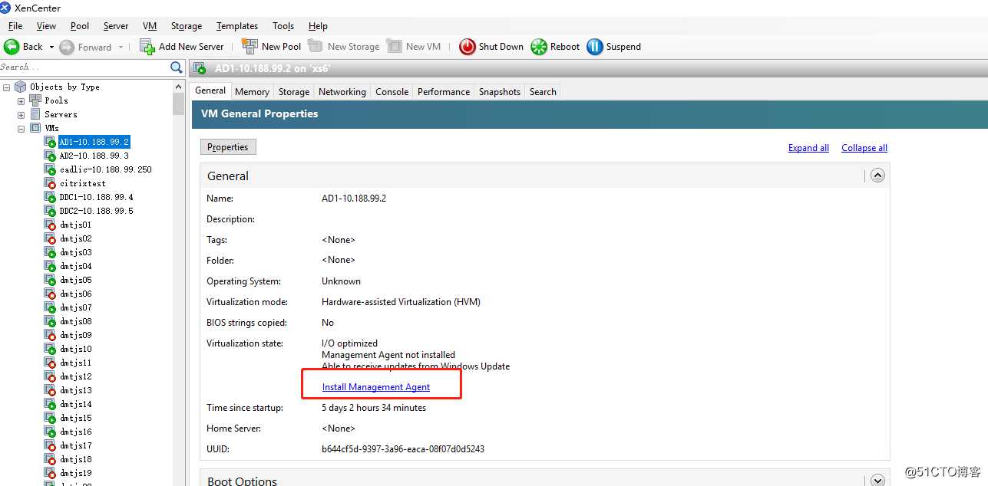Select VM DDC1-10.188.99.4
Image resolution: width=988 pixels, height=486 pixels.
pyautogui.click(x=96, y=197)
